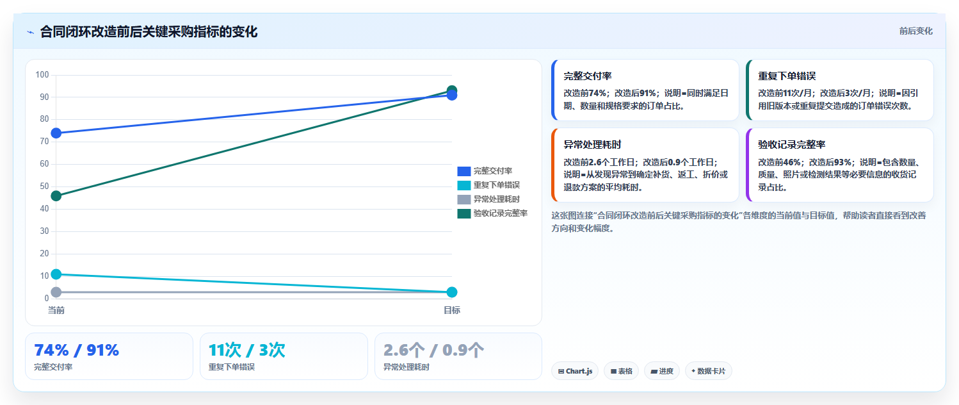The image size is (959, 405).
Task: Click the icon inside 进度 tag
Action: [x=654, y=371]
